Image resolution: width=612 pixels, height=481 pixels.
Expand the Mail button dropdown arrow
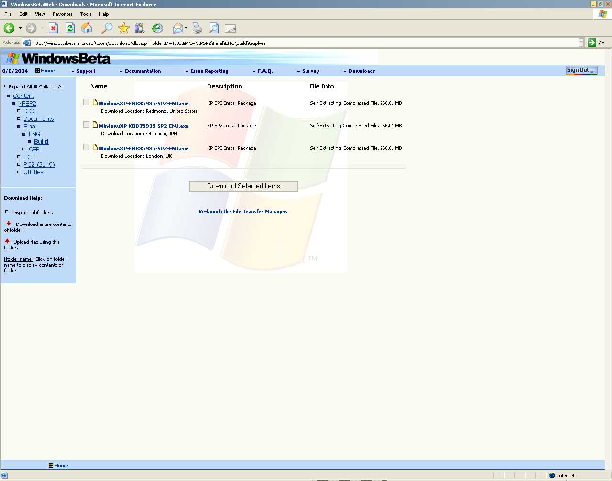(x=186, y=29)
